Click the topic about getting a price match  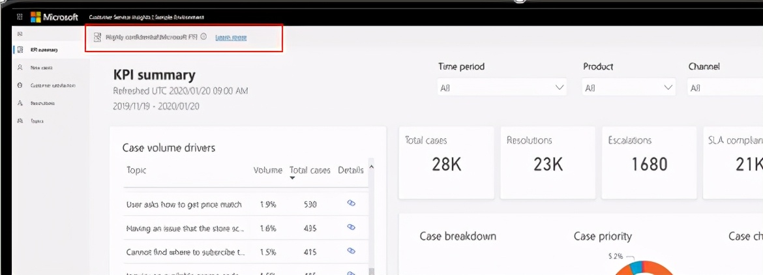click(x=184, y=204)
